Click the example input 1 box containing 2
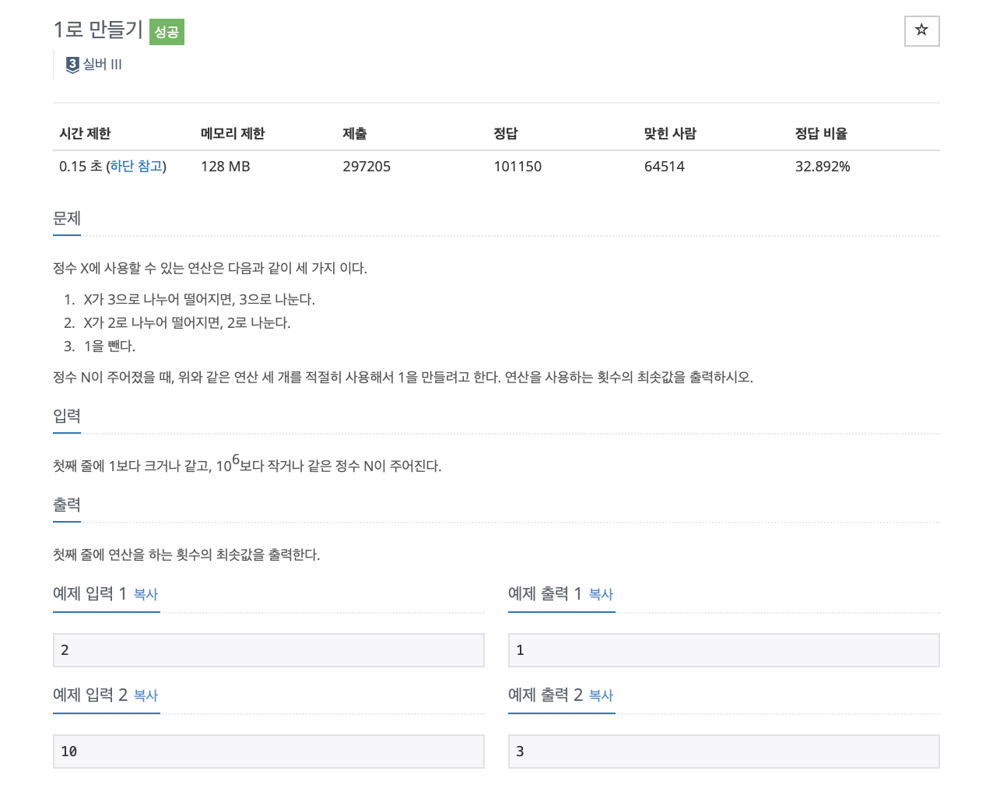Image resolution: width=1007 pixels, height=785 pixels. [268, 650]
